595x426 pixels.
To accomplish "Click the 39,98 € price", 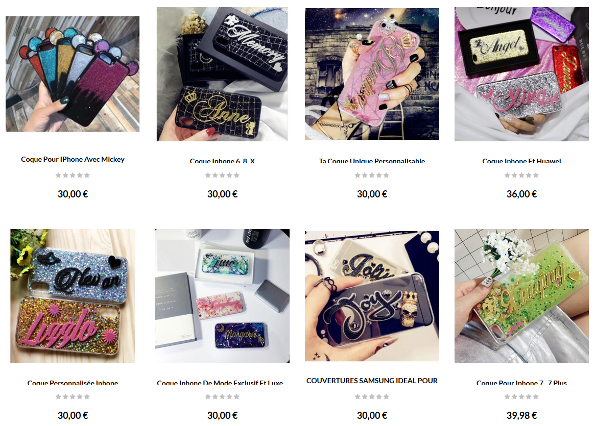I will pos(521,415).
